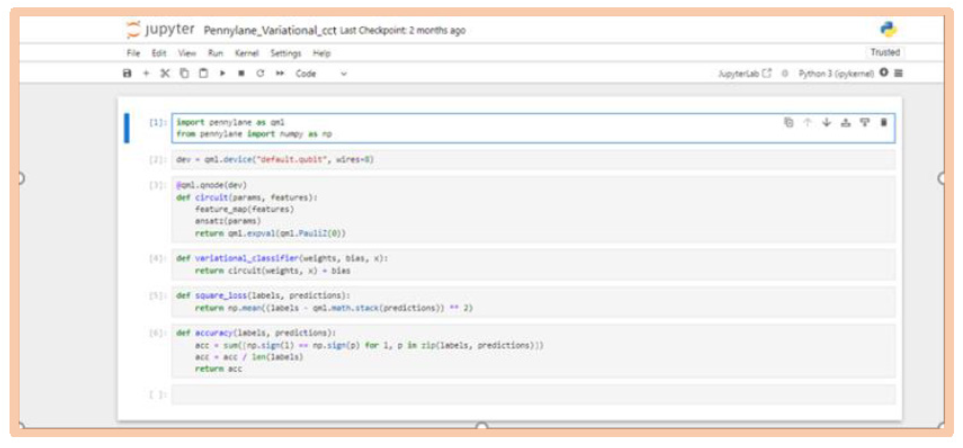Cut the selected cell with scissors icon

point(165,74)
